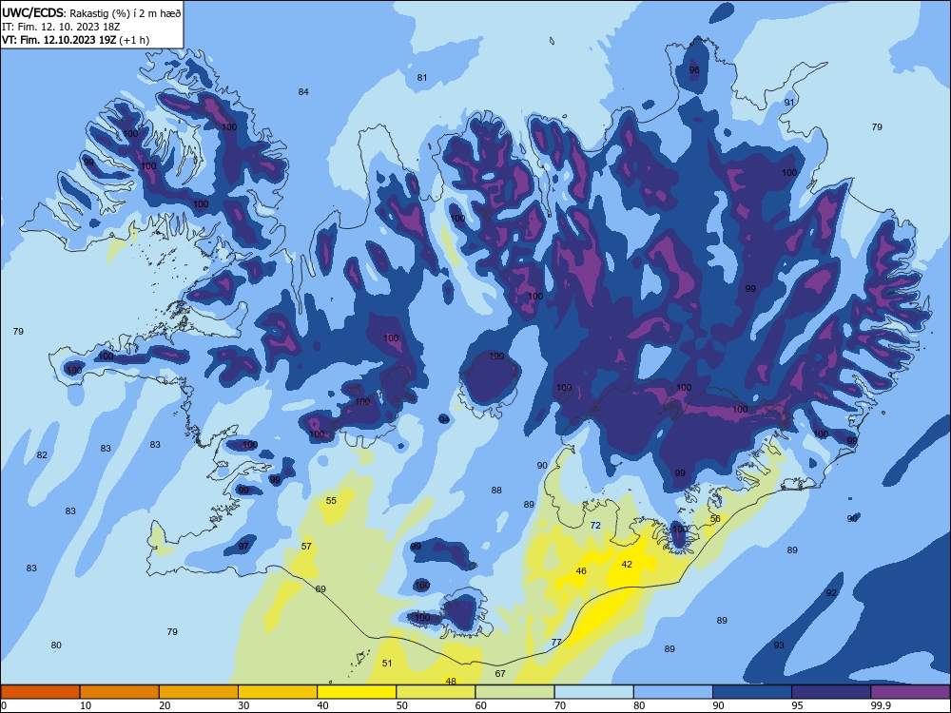Click the 'IT: Fim. 12. 10. 2023 18Z' line
Screen dimensions: 951x713
point(61,27)
